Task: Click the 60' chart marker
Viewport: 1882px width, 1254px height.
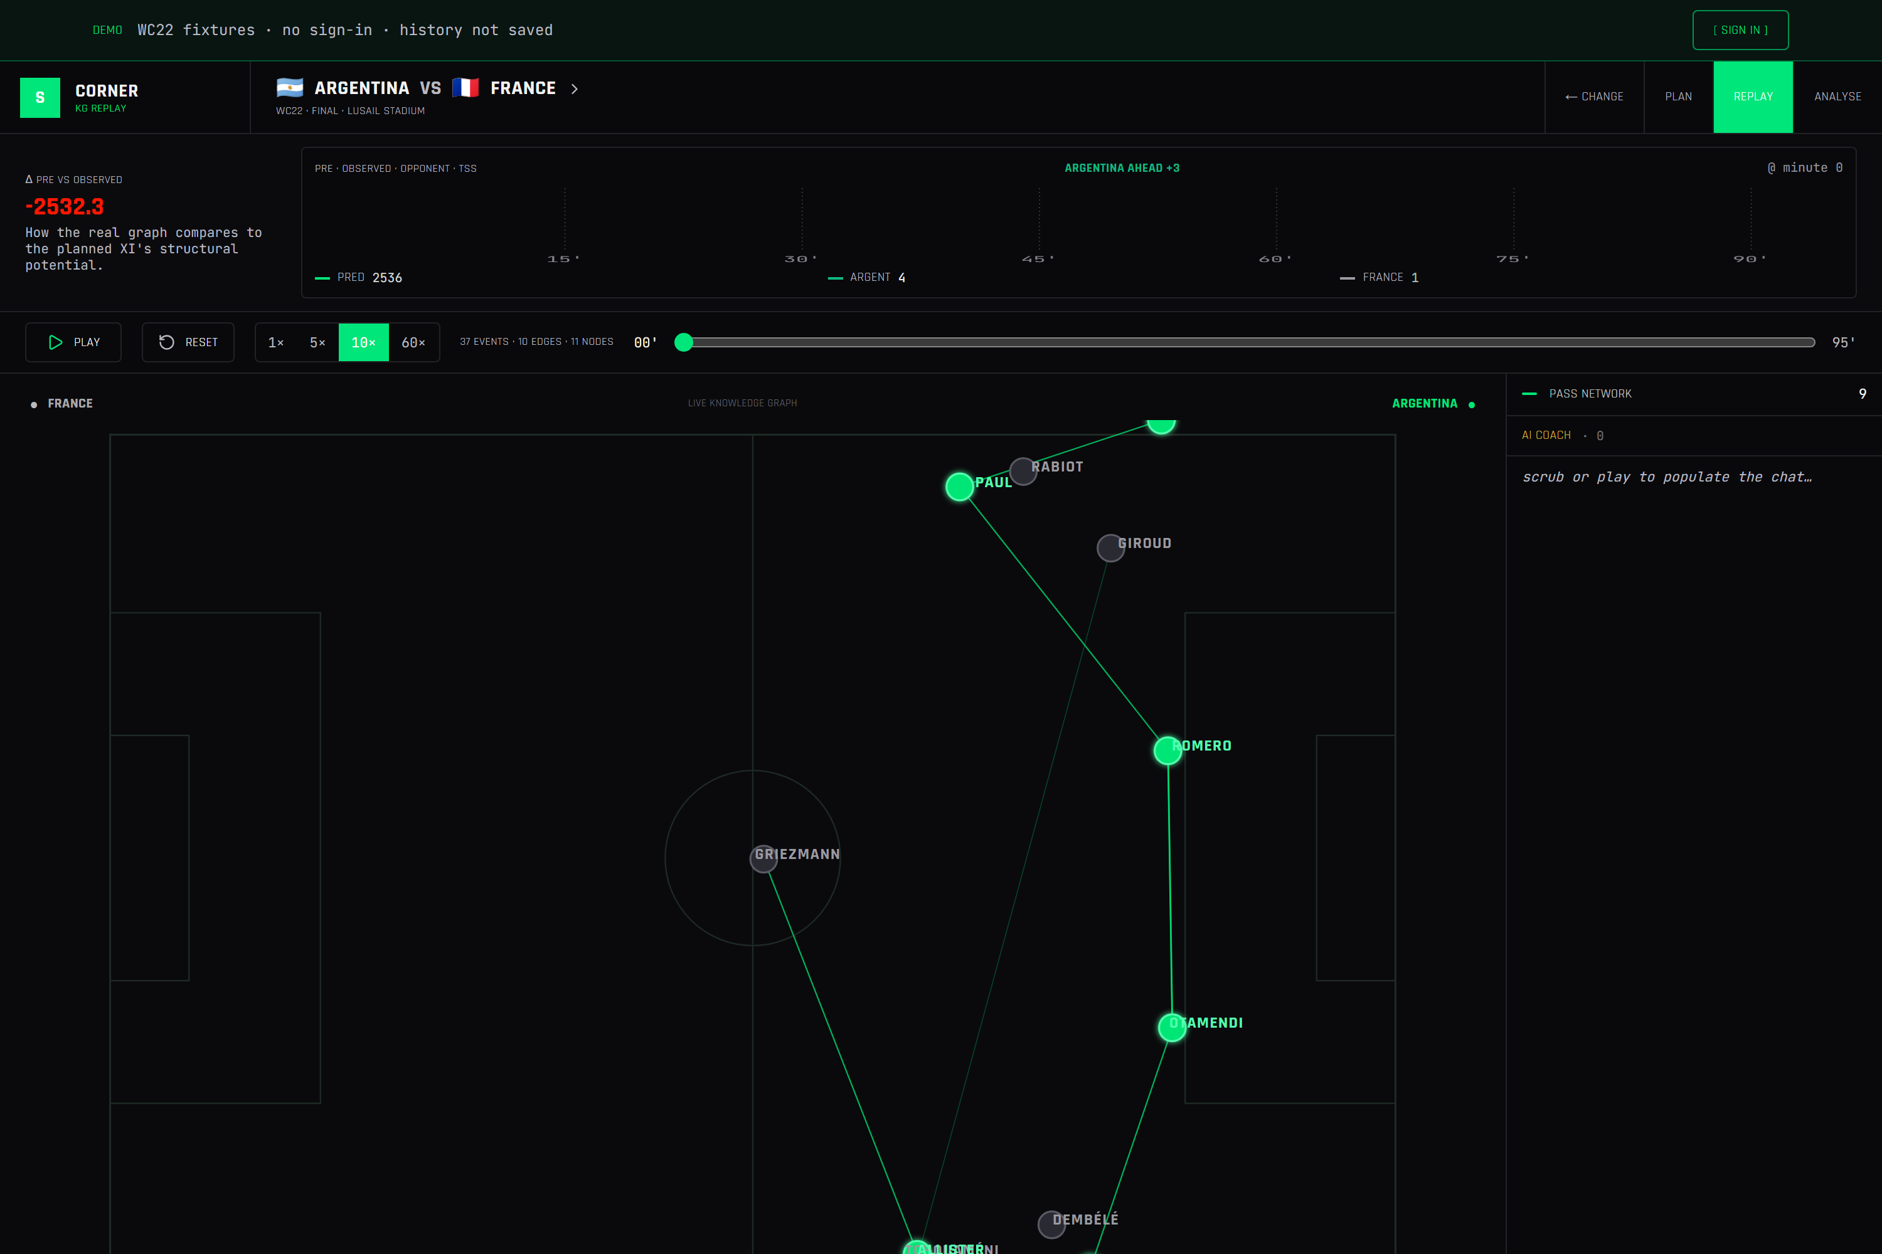Action: 1275,259
